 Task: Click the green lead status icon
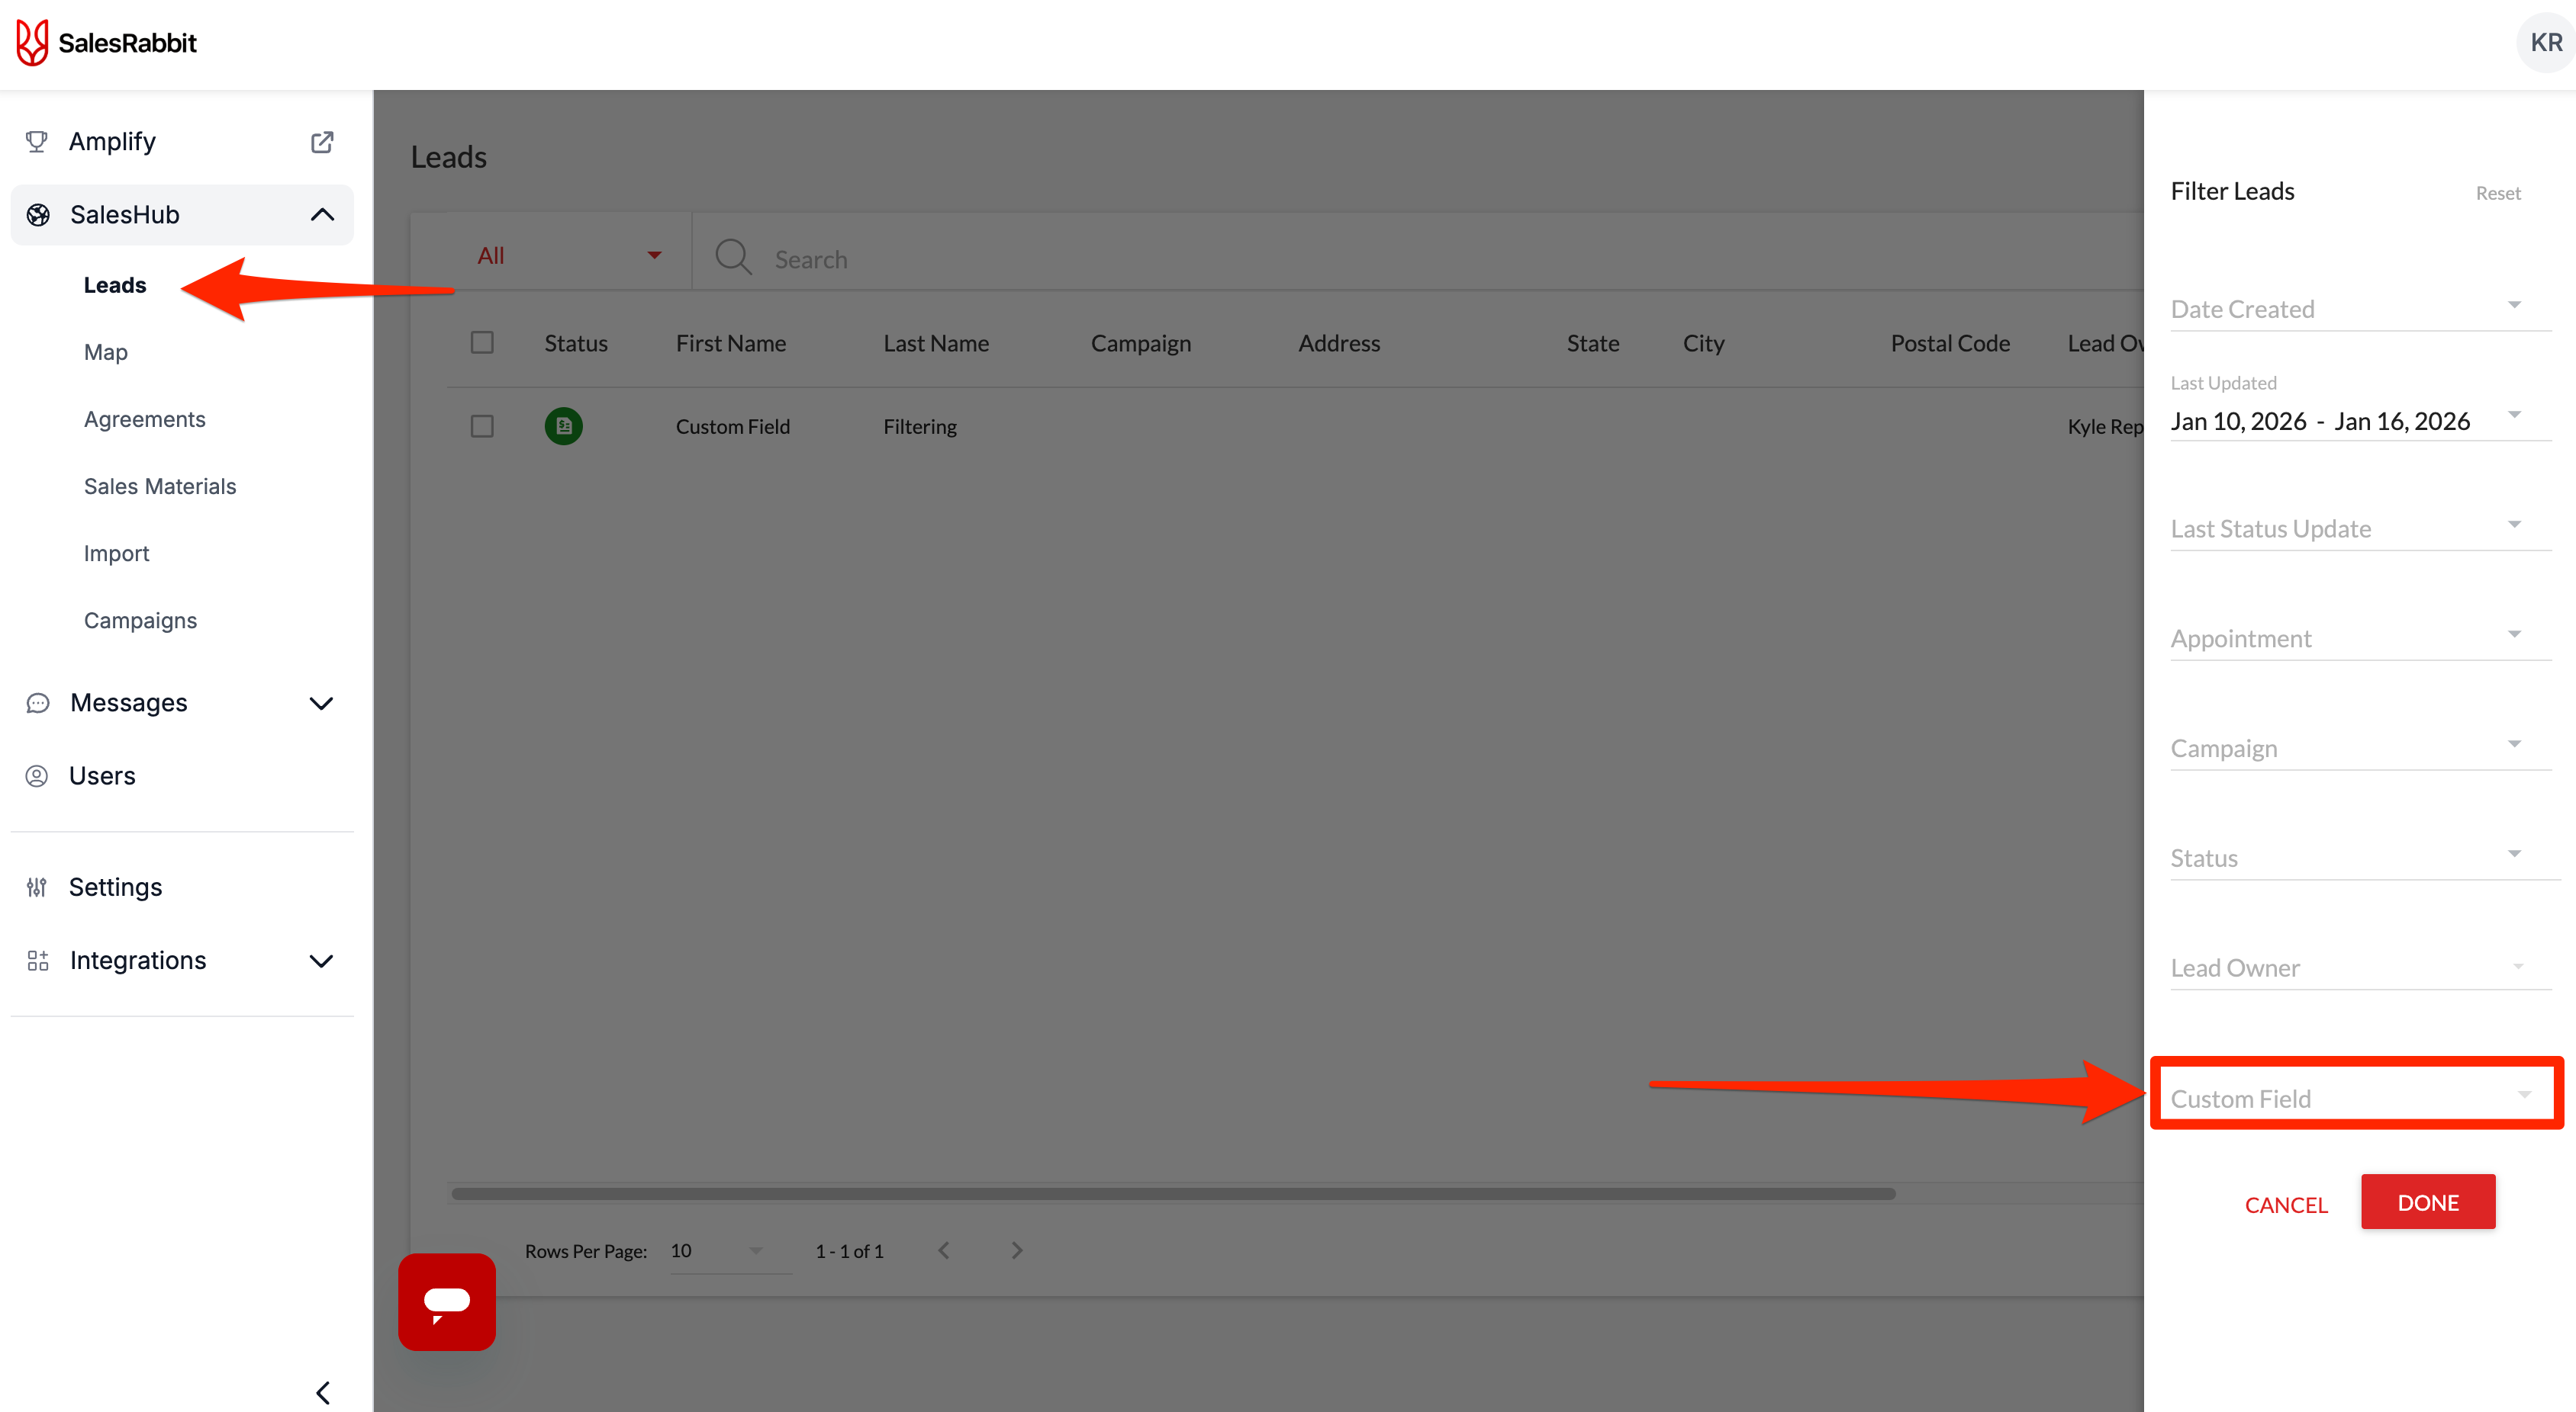click(x=563, y=427)
